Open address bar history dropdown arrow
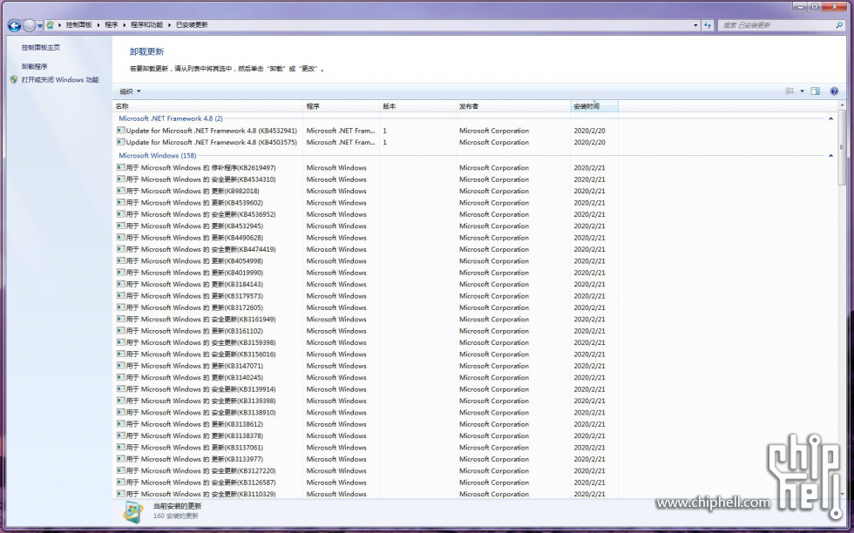 [695, 25]
